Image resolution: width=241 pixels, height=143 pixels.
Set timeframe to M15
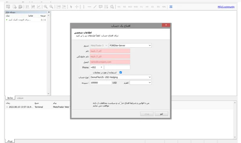pos(130,7)
